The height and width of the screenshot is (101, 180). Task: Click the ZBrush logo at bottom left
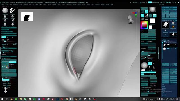pos(5,90)
